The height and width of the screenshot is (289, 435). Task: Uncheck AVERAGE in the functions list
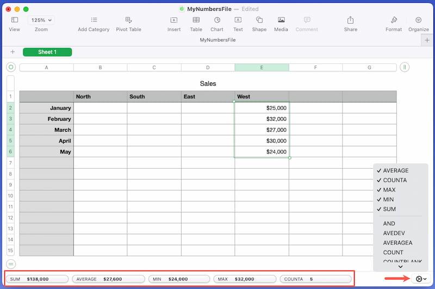click(x=395, y=171)
